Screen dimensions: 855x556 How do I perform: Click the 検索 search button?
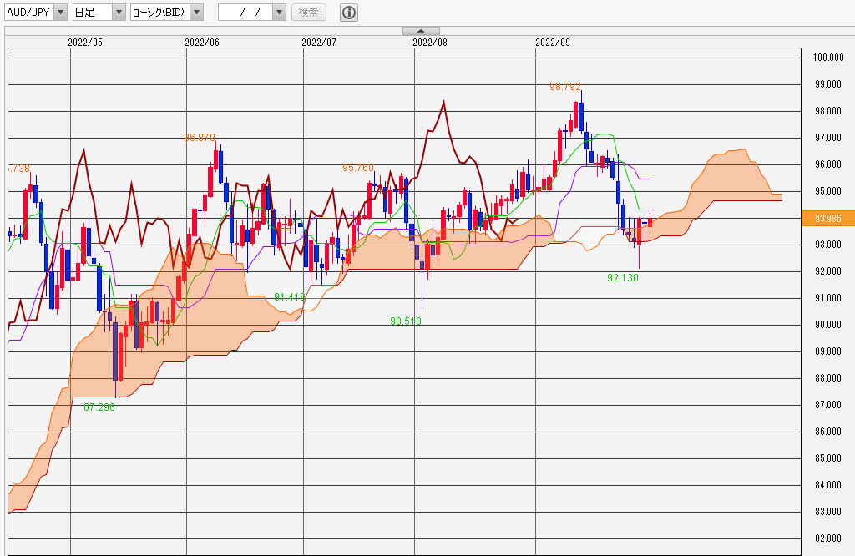(309, 12)
